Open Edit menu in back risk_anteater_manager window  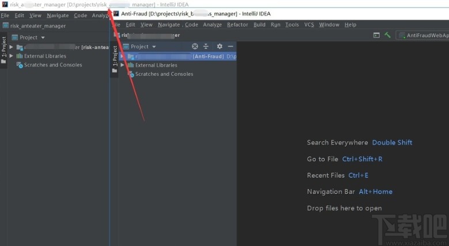19,16
